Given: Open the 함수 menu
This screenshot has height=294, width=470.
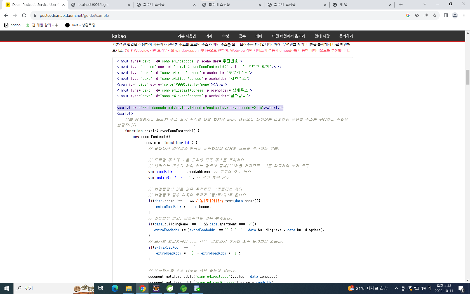Looking at the screenshot, I should pos(242,36).
